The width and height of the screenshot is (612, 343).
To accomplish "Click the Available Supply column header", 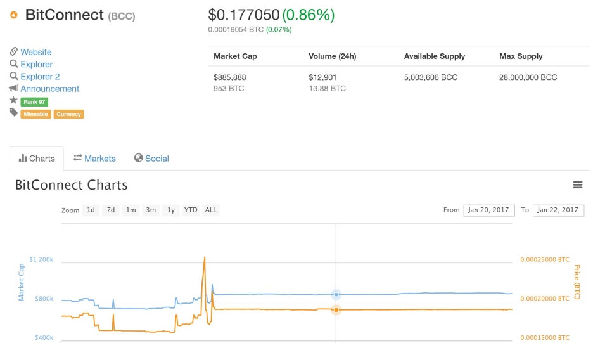I will (435, 56).
